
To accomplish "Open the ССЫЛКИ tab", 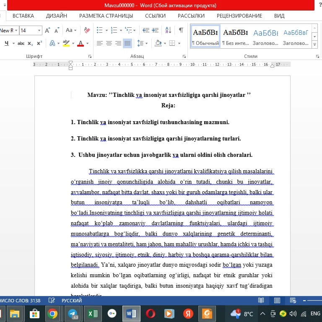I will tap(155, 16).
